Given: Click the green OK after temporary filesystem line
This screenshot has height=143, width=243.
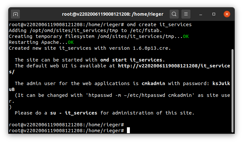Looking at the screenshot, I should coord(186,36).
